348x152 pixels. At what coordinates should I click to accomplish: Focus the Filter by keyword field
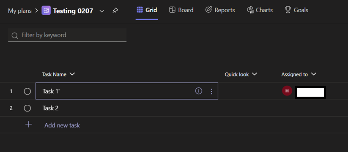click(x=67, y=35)
